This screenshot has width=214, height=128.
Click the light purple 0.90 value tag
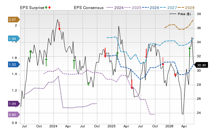point(14,115)
